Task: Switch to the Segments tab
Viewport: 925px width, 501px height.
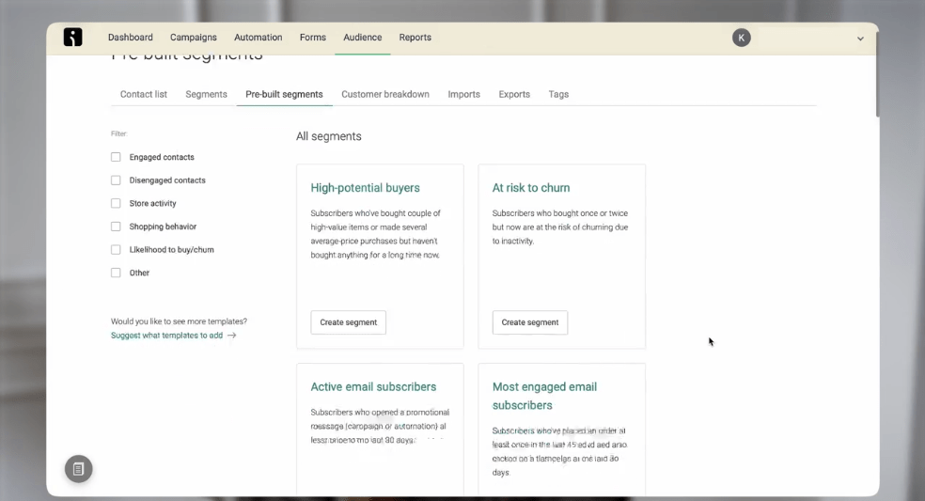Action: [x=206, y=94]
